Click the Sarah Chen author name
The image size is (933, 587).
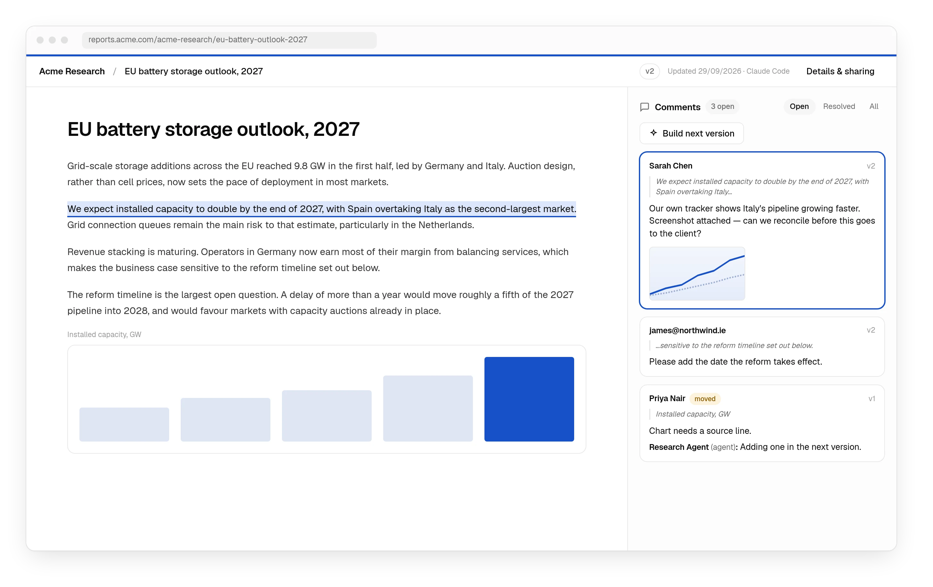(670, 166)
